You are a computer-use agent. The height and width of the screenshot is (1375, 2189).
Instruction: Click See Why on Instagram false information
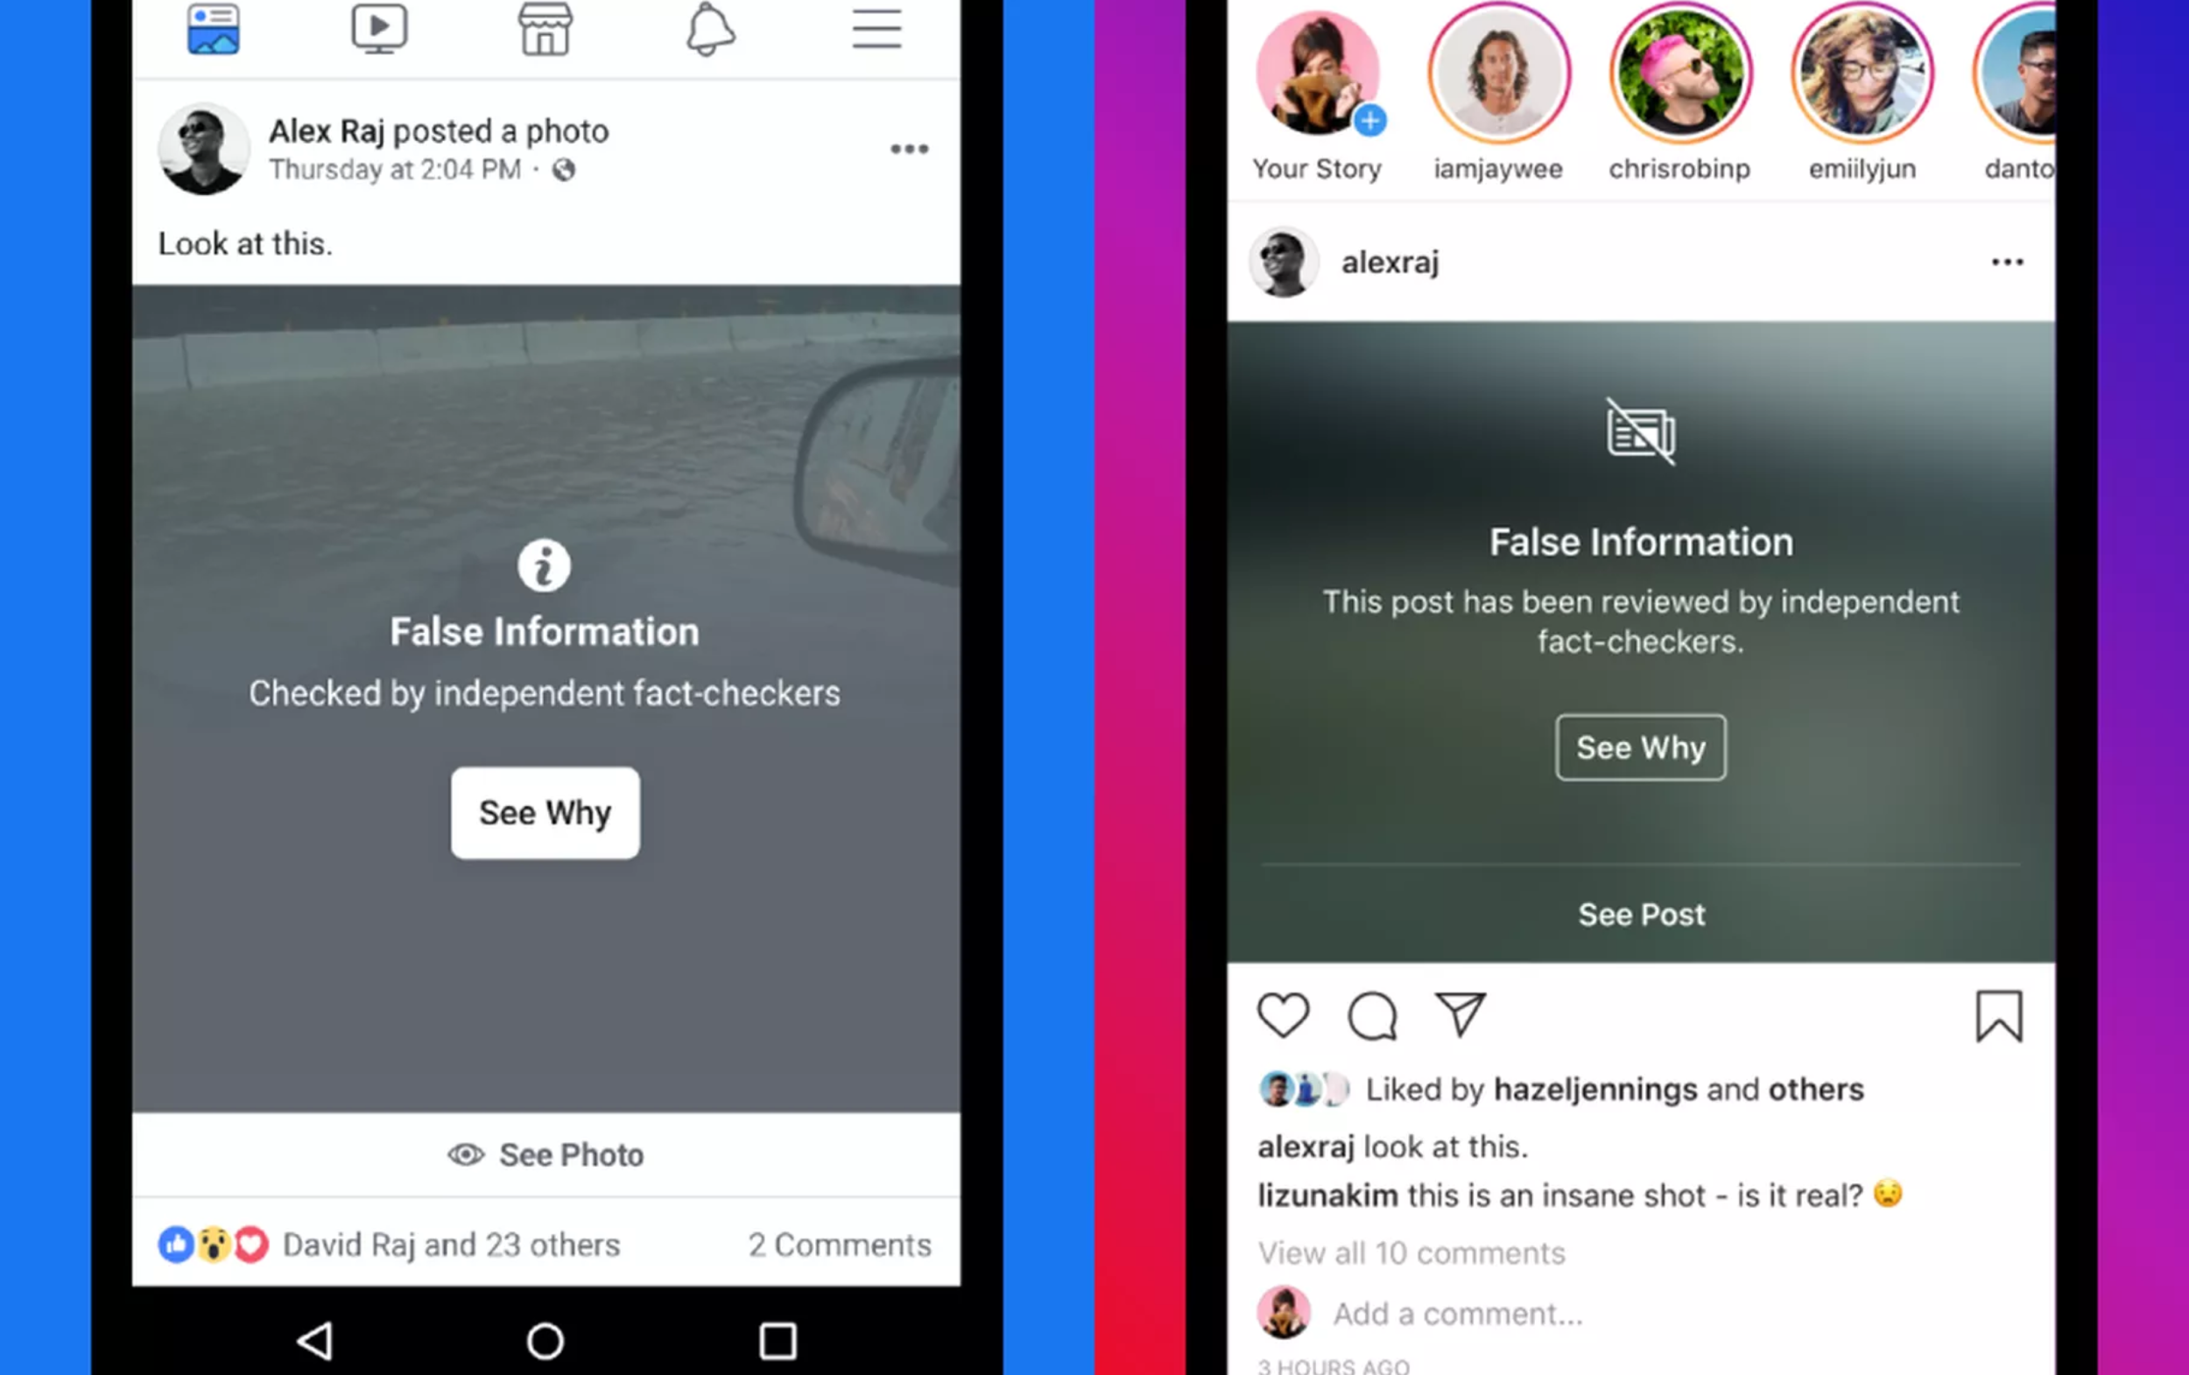click(x=1639, y=746)
